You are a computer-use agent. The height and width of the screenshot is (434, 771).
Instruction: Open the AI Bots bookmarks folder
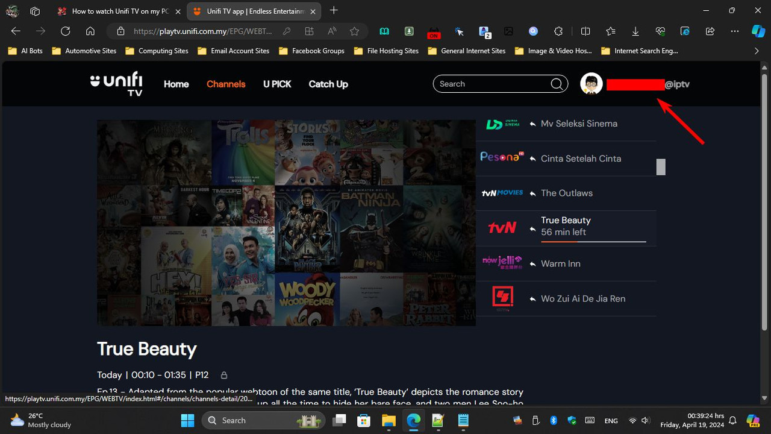coord(25,51)
